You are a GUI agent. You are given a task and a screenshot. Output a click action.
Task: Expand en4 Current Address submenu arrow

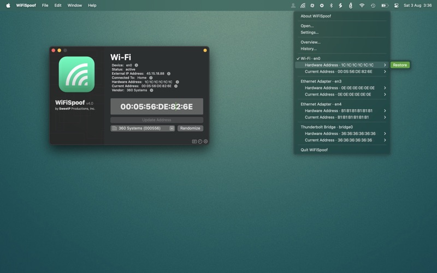[385, 117]
